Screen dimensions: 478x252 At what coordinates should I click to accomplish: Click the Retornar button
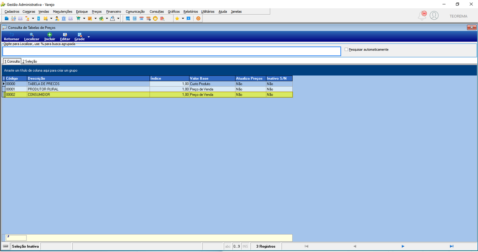click(11, 37)
